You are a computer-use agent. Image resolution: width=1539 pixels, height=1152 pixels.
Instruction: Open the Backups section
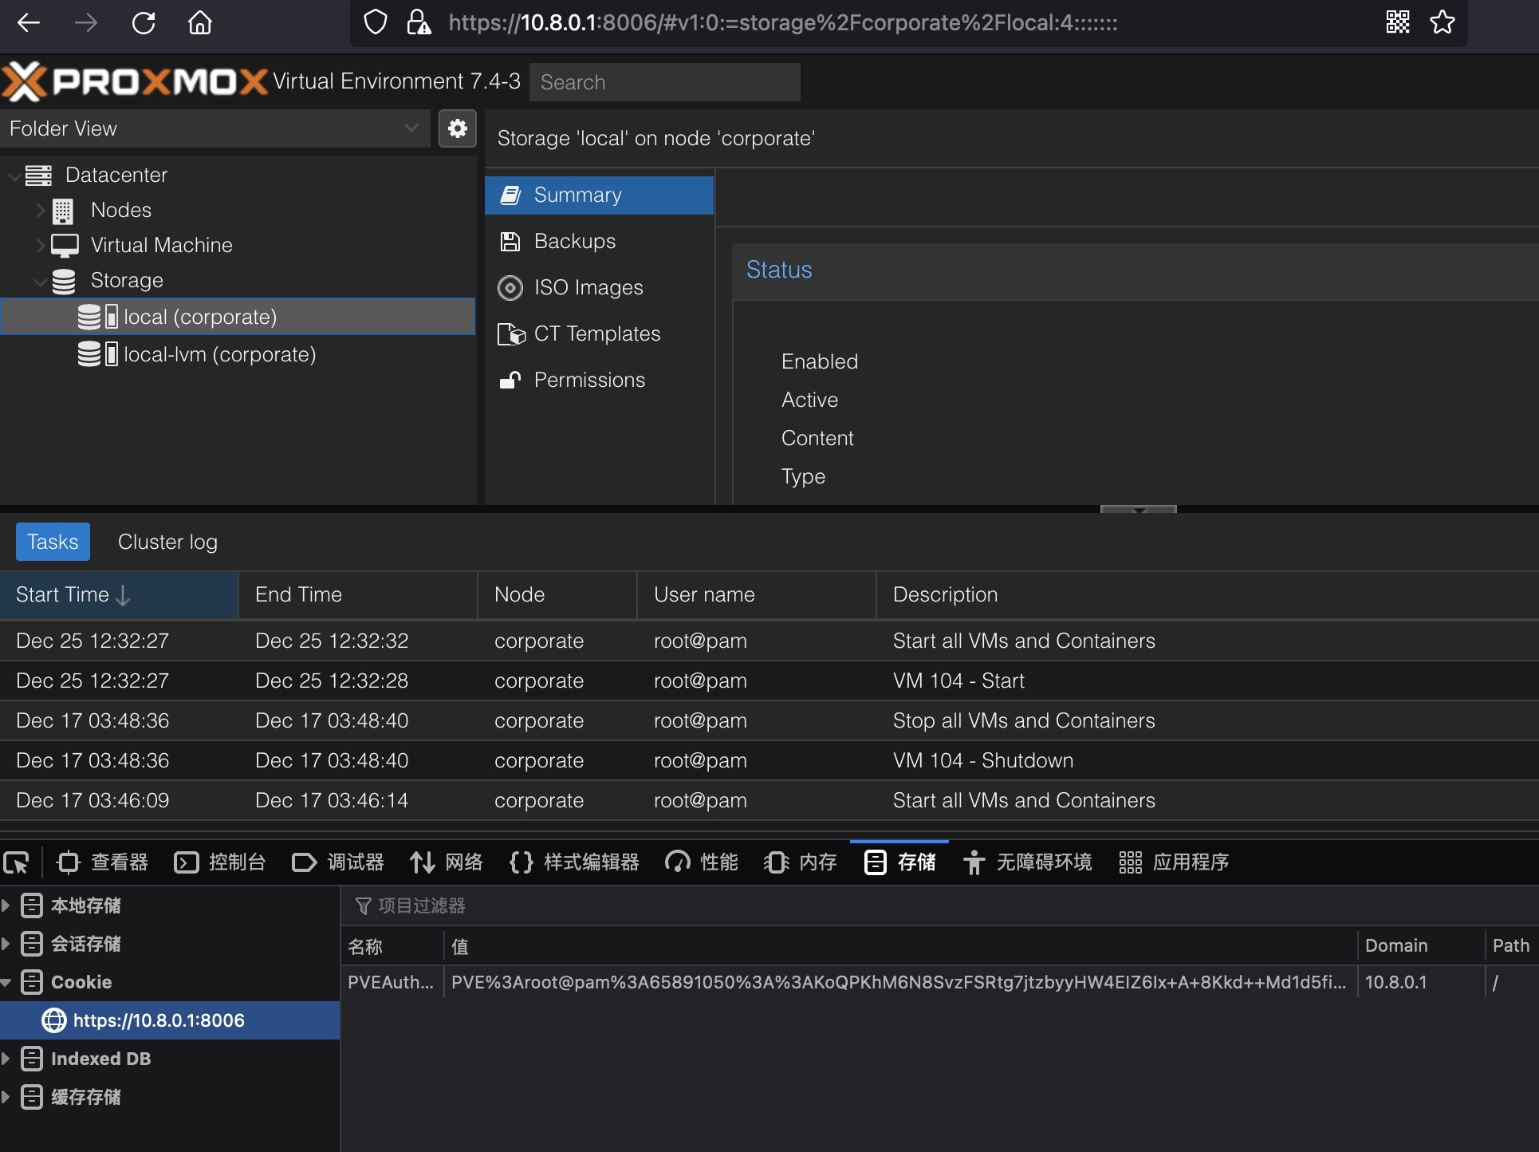coord(574,241)
